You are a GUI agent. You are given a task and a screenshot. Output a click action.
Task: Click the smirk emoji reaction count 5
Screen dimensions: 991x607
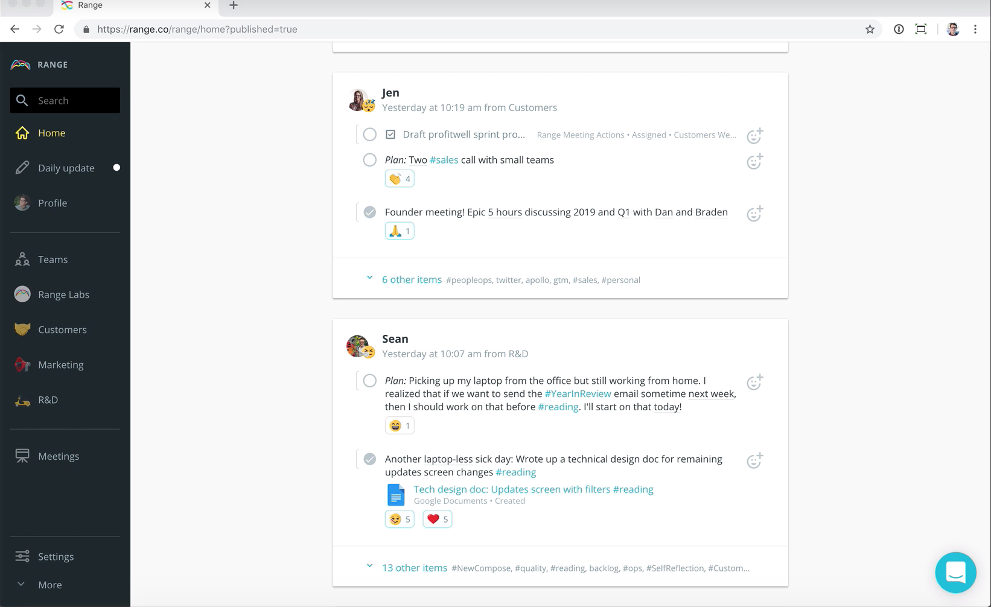coord(400,519)
